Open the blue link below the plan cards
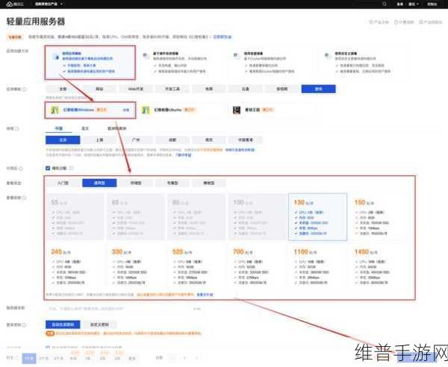This screenshot has width=448, height=367. 205,295
